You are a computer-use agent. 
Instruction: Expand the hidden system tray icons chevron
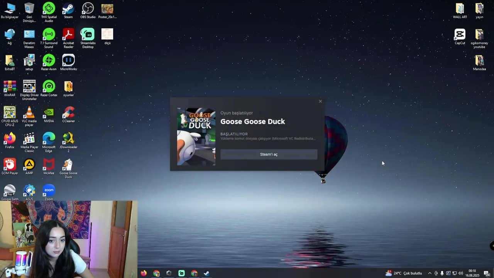(x=430, y=273)
